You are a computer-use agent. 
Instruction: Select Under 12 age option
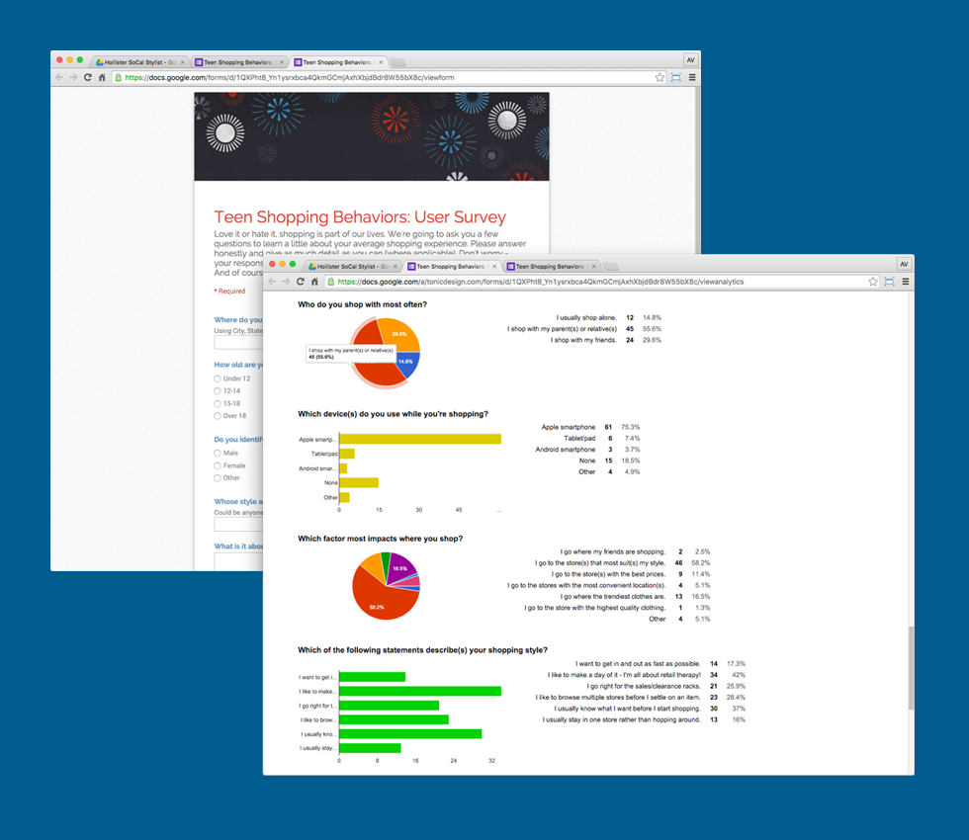pos(218,378)
